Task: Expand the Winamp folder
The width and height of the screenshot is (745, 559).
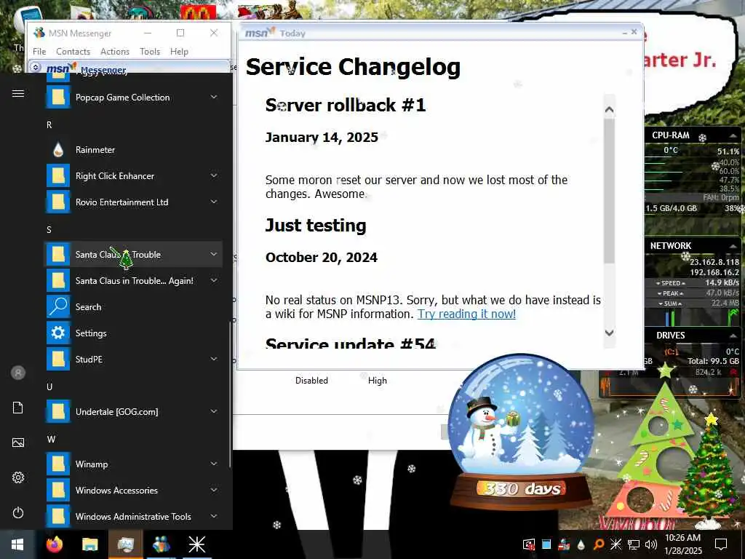Action: pyautogui.click(x=214, y=464)
